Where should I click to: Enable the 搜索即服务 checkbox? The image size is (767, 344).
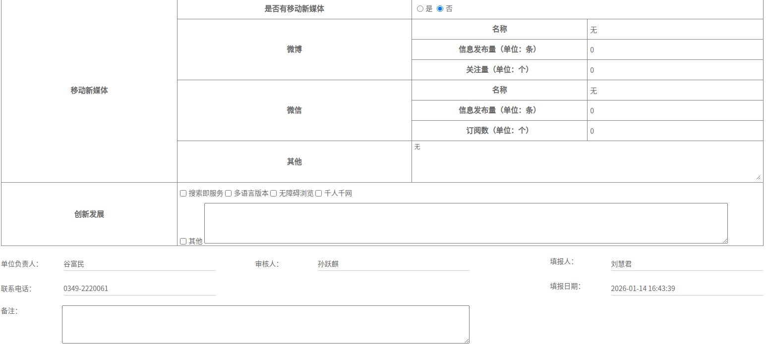click(183, 194)
